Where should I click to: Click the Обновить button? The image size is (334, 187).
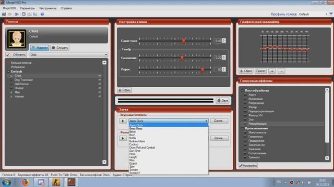click(16, 55)
